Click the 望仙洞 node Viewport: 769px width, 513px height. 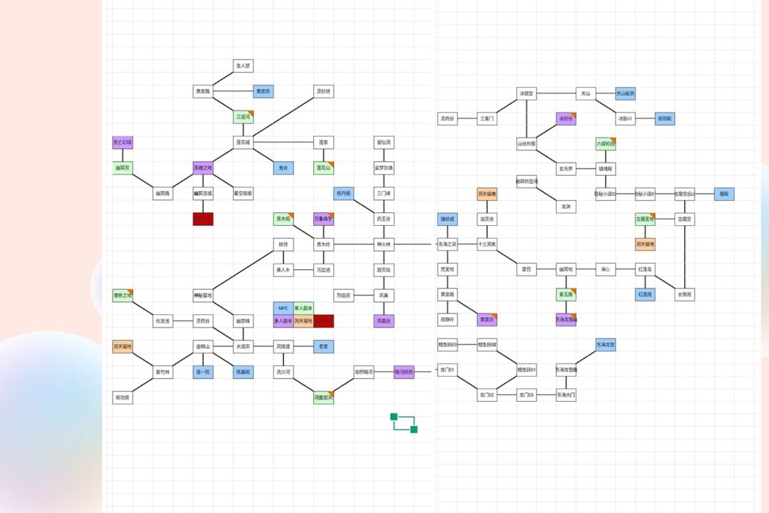click(x=384, y=142)
